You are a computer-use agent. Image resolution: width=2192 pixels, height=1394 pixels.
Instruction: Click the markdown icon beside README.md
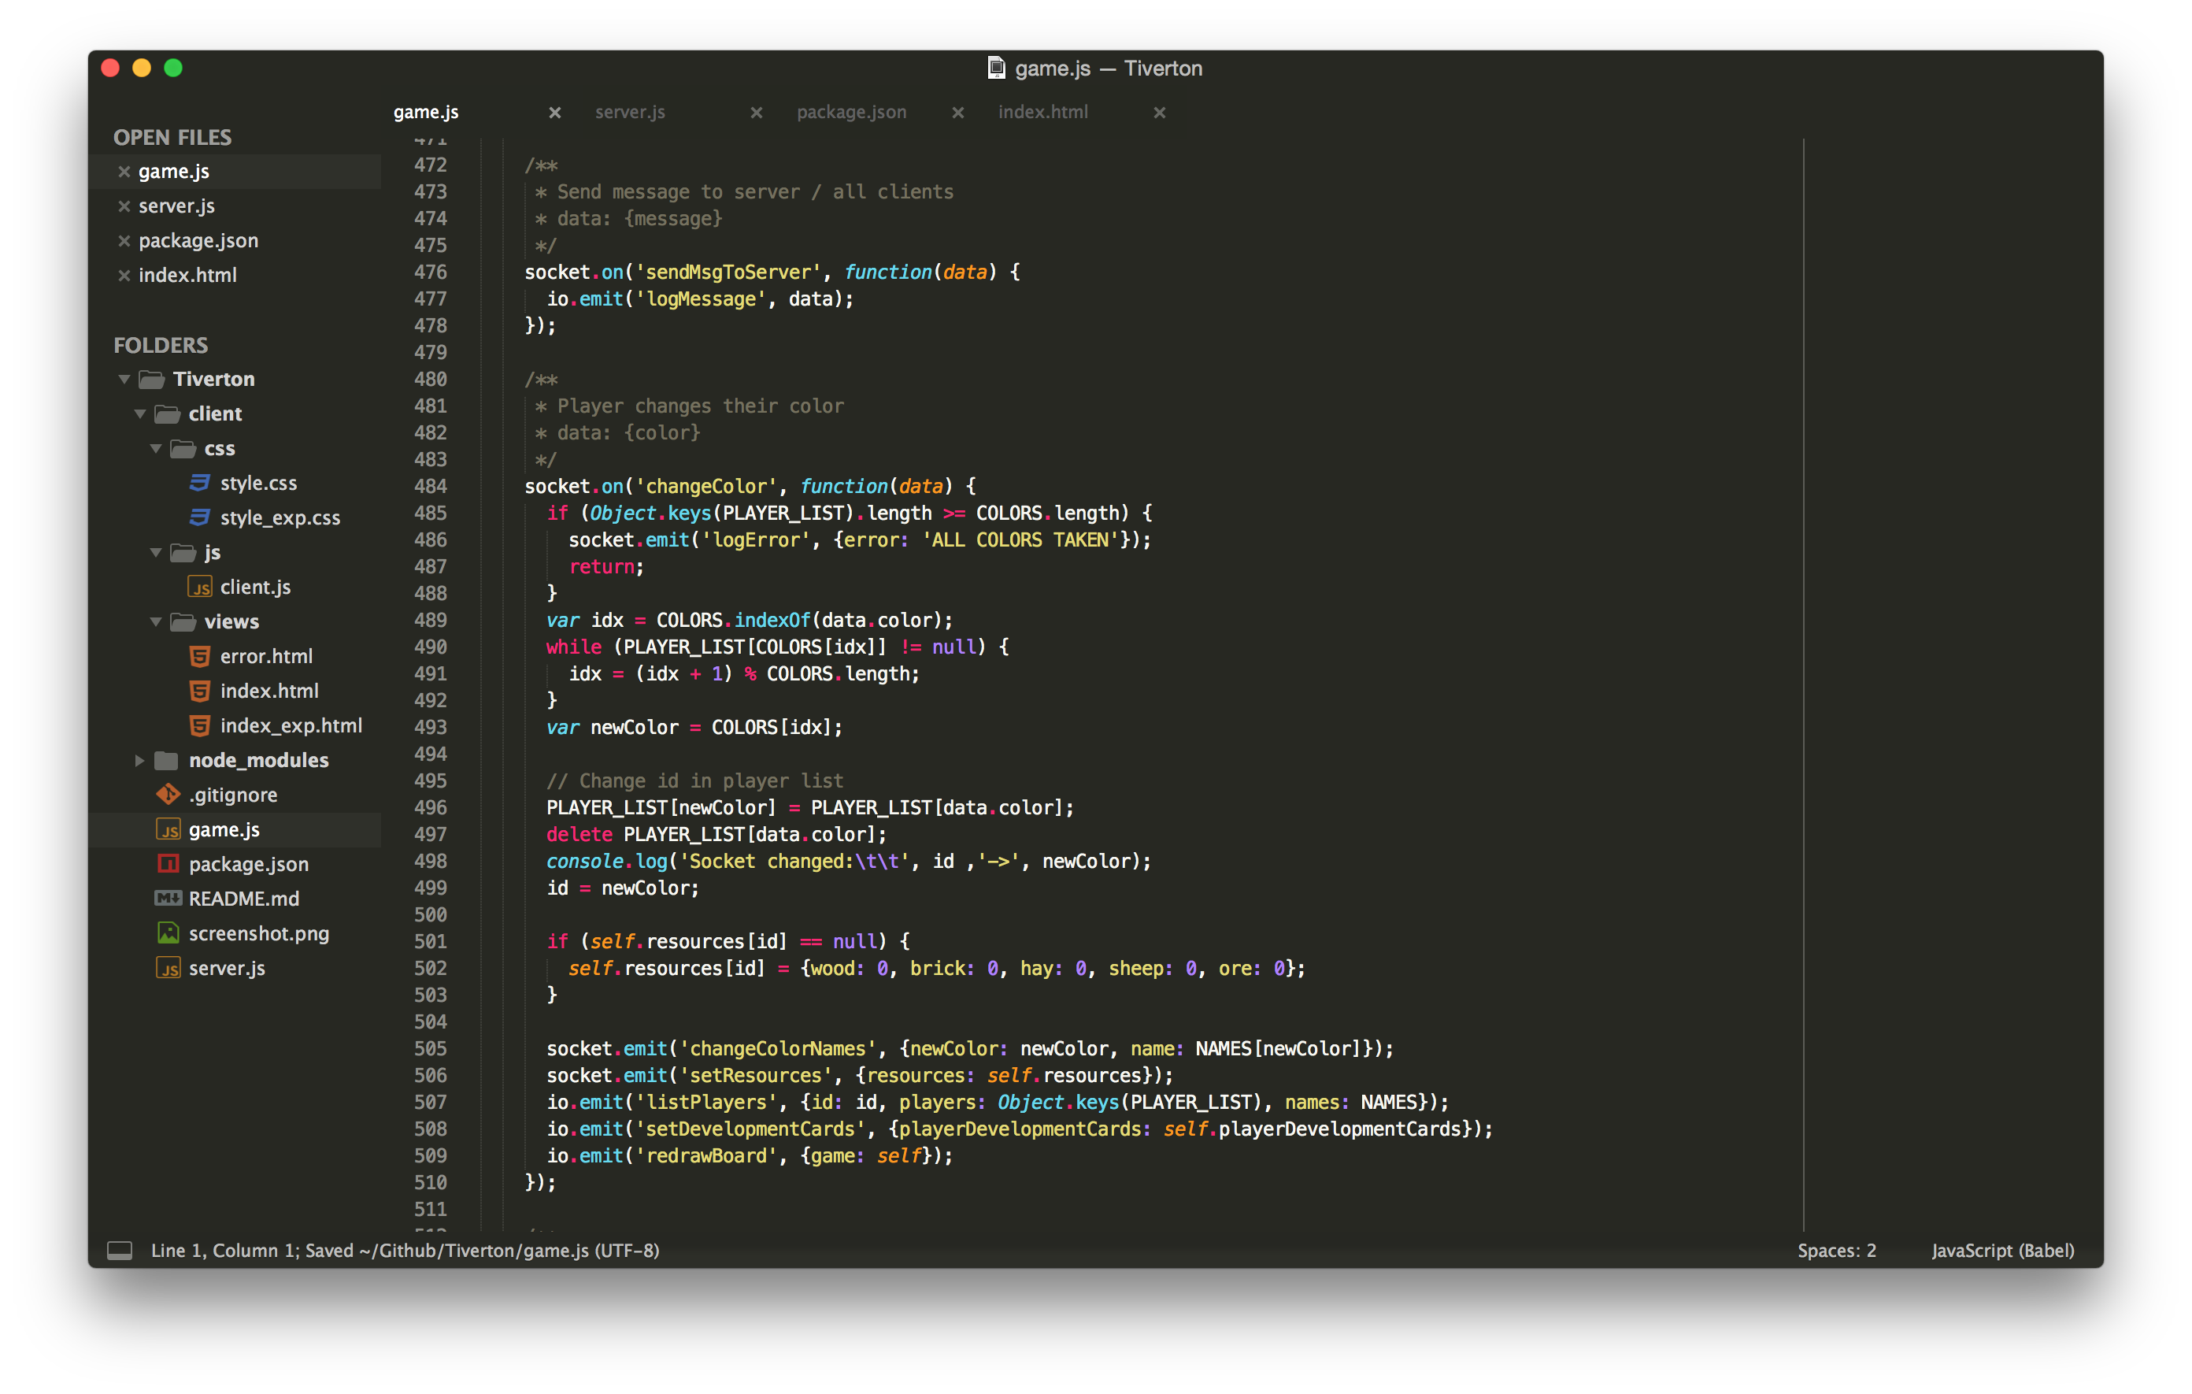pyautogui.click(x=168, y=899)
